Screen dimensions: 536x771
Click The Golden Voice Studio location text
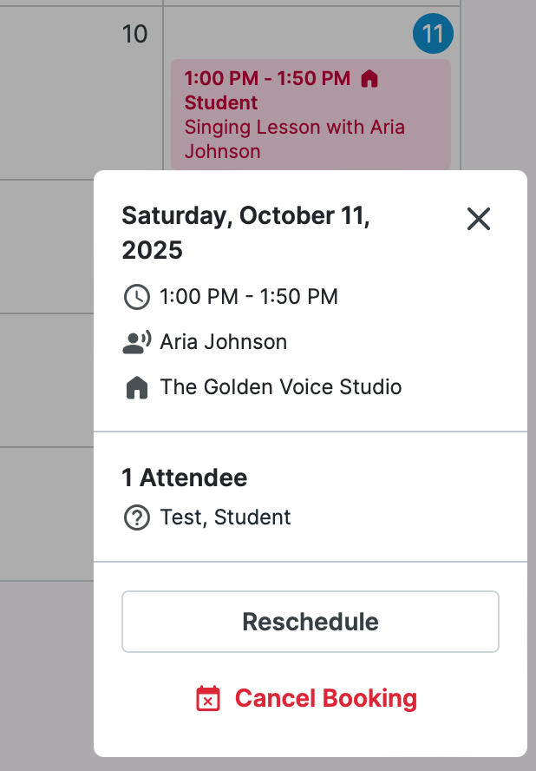point(281,387)
